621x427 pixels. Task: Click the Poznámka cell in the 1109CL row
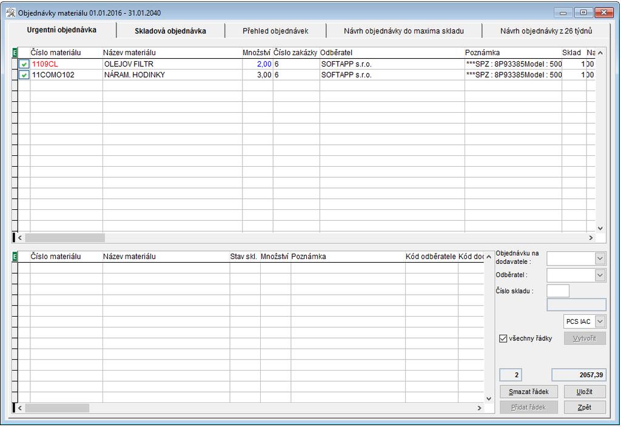tap(513, 64)
